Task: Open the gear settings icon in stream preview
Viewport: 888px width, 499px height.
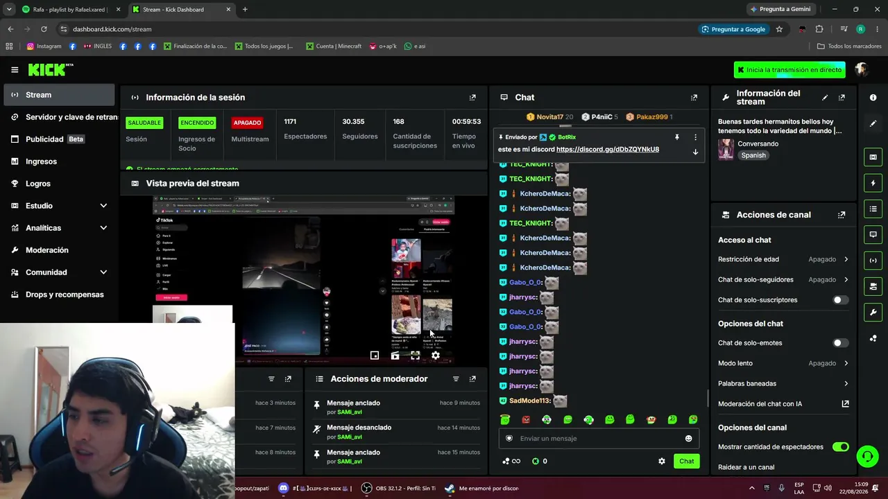Action: pyautogui.click(x=436, y=356)
